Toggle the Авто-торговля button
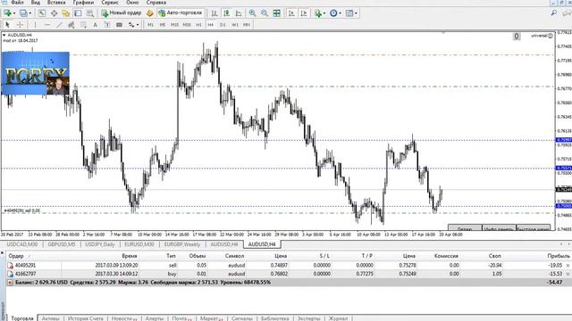 (x=181, y=13)
